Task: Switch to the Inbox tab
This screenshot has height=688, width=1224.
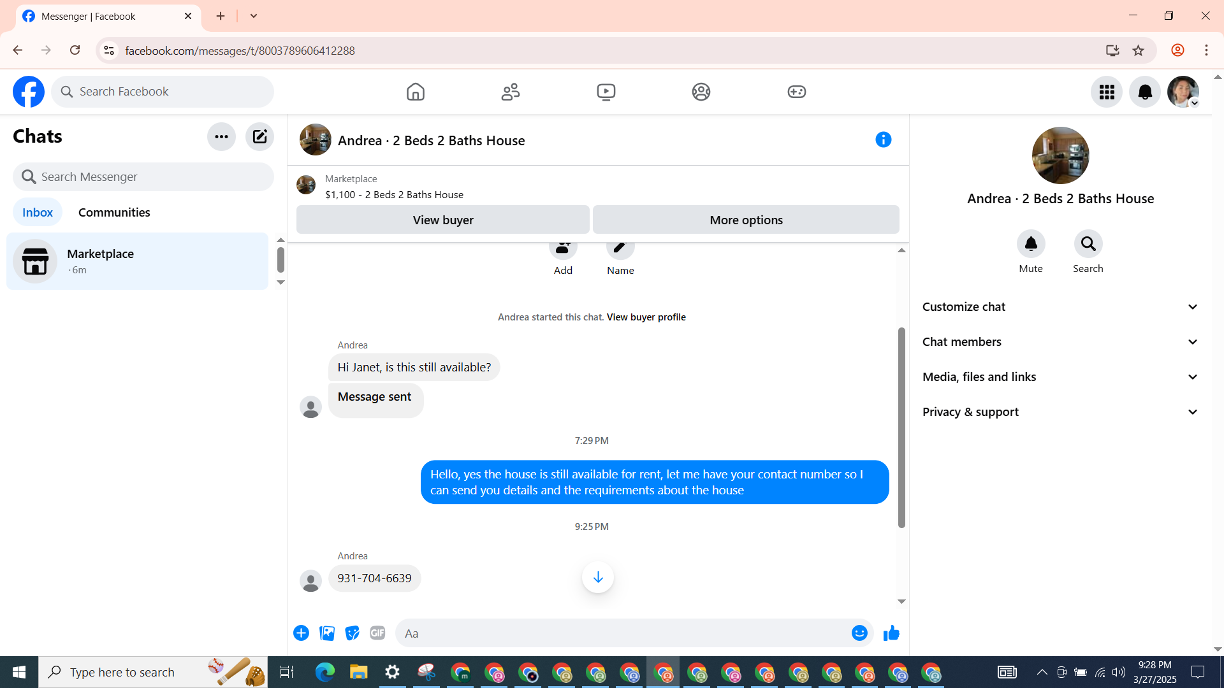Action: click(38, 212)
